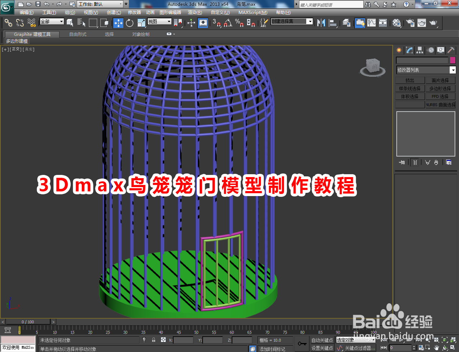This screenshot has width=459, height=352.
Task: Click the 挤出 modifier button
Action: 410,80
